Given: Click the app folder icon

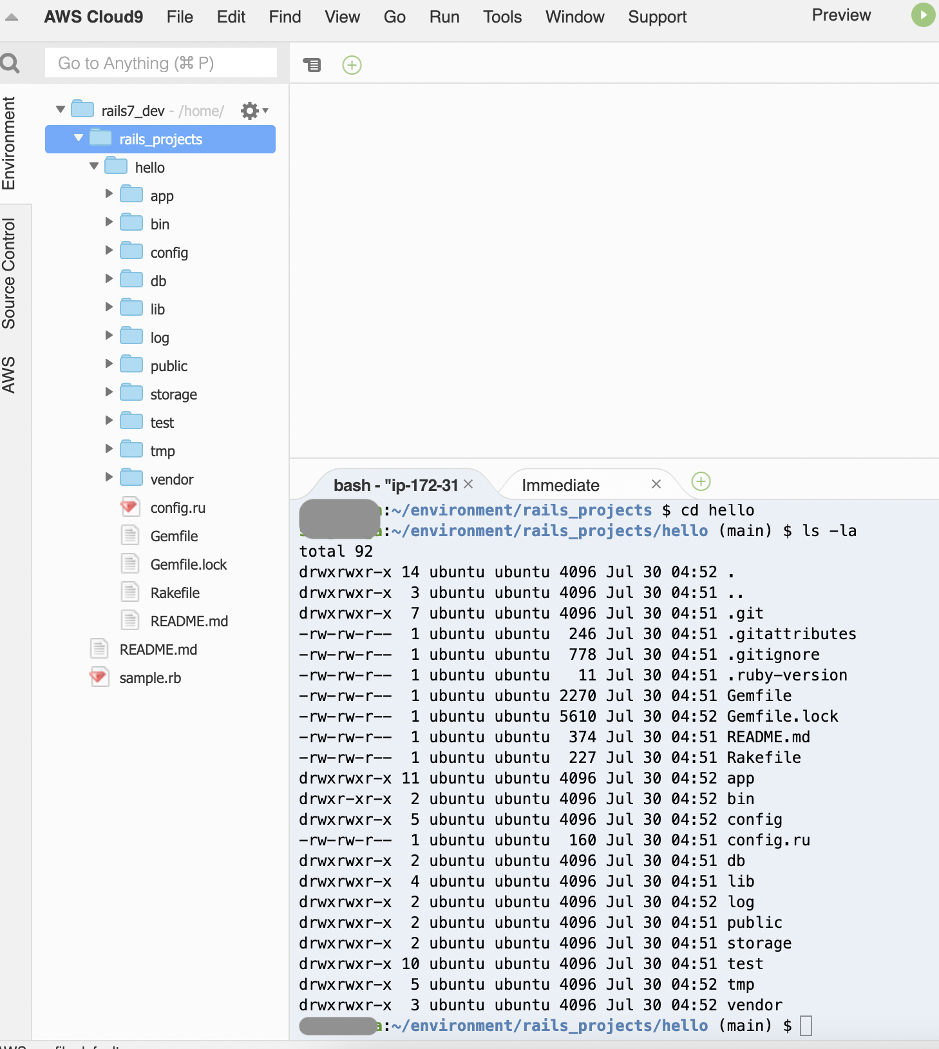Looking at the screenshot, I should 131,194.
